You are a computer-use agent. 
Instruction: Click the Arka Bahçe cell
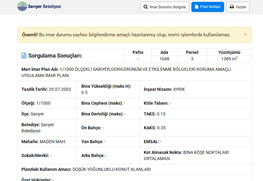click(x=108, y=155)
